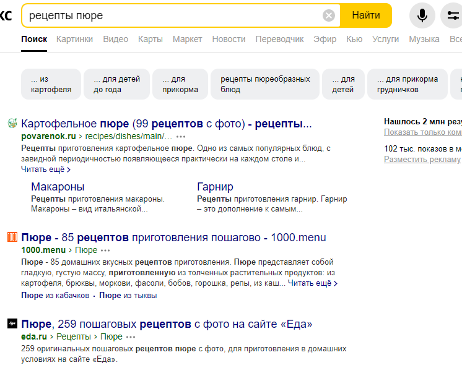Open the 'Музыка' tab
Image resolution: width=462 pixels, height=368 pixels.
point(424,40)
